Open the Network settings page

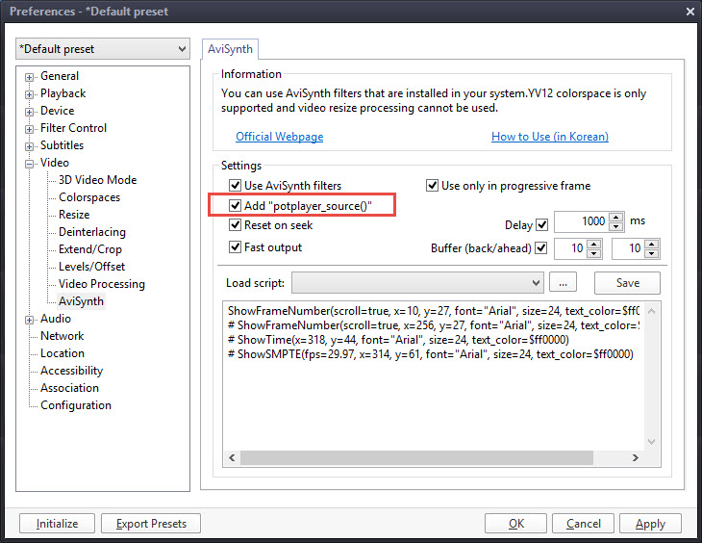(63, 336)
